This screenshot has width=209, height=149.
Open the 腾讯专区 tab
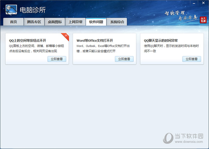(x=34, y=22)
